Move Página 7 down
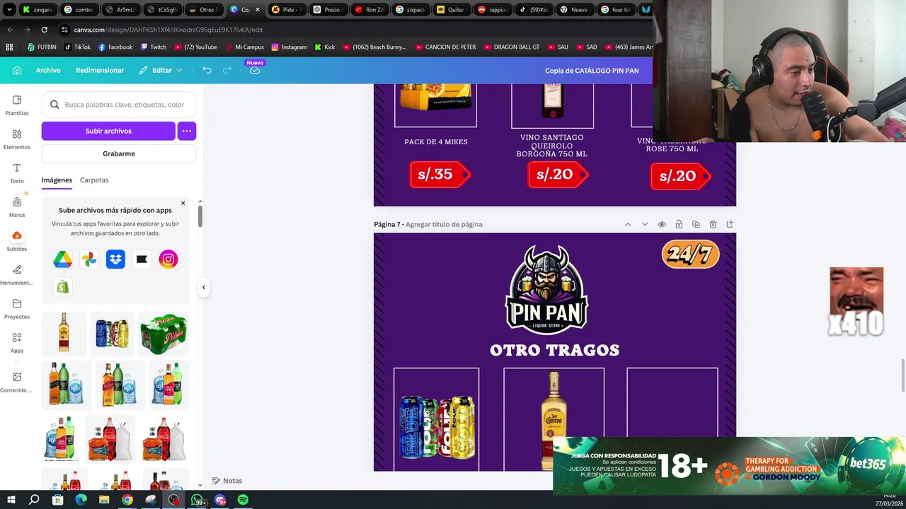 645,224
